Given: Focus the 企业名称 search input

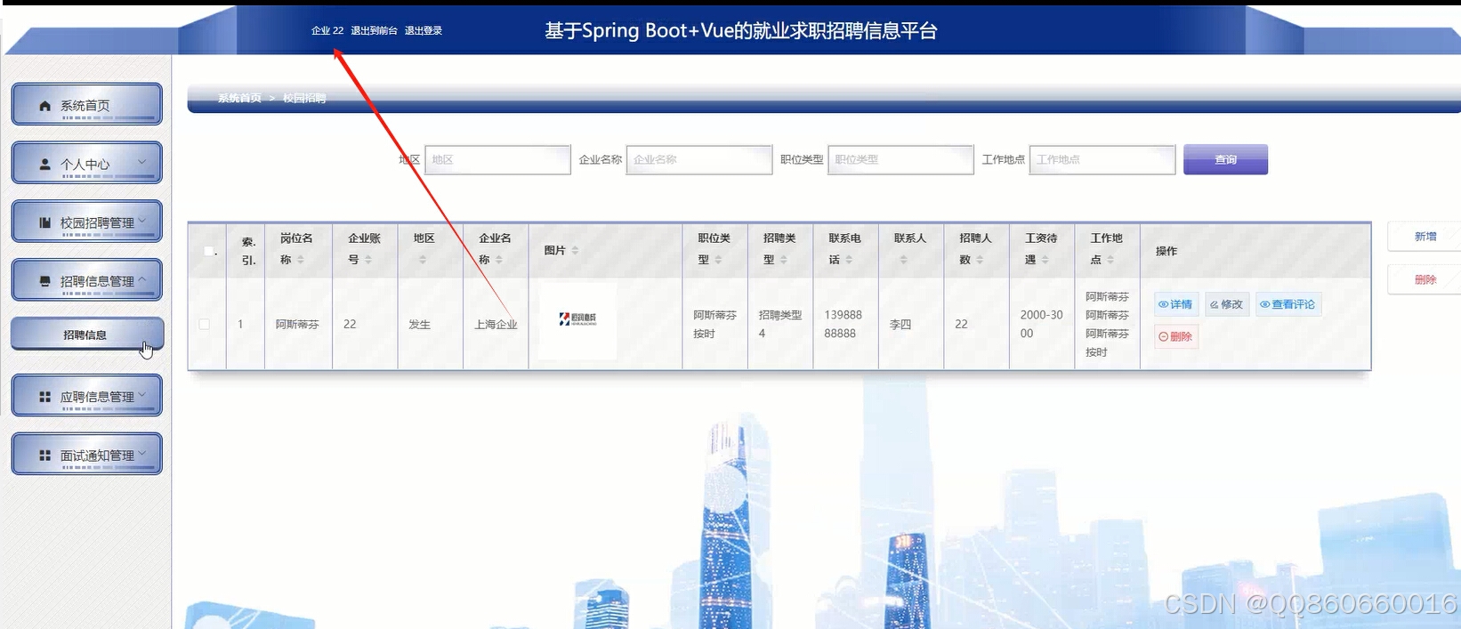Looking at the screenshot, I should pos(699,159).
